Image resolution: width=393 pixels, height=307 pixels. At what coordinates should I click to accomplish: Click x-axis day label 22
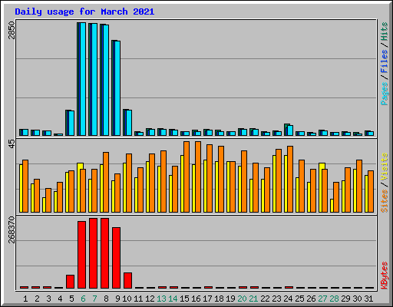[x=265, y=299]
